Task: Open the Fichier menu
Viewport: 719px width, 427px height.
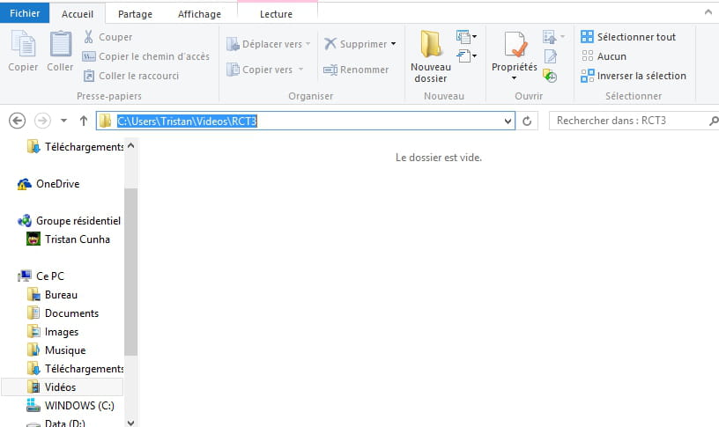Action: (x=25, y=13)
